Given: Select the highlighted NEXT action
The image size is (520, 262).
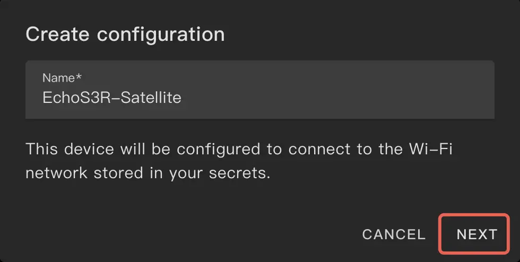Looking at the screenshot, I should click(x=476, y=234).
